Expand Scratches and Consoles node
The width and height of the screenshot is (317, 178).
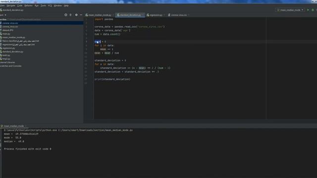[11, 66]
